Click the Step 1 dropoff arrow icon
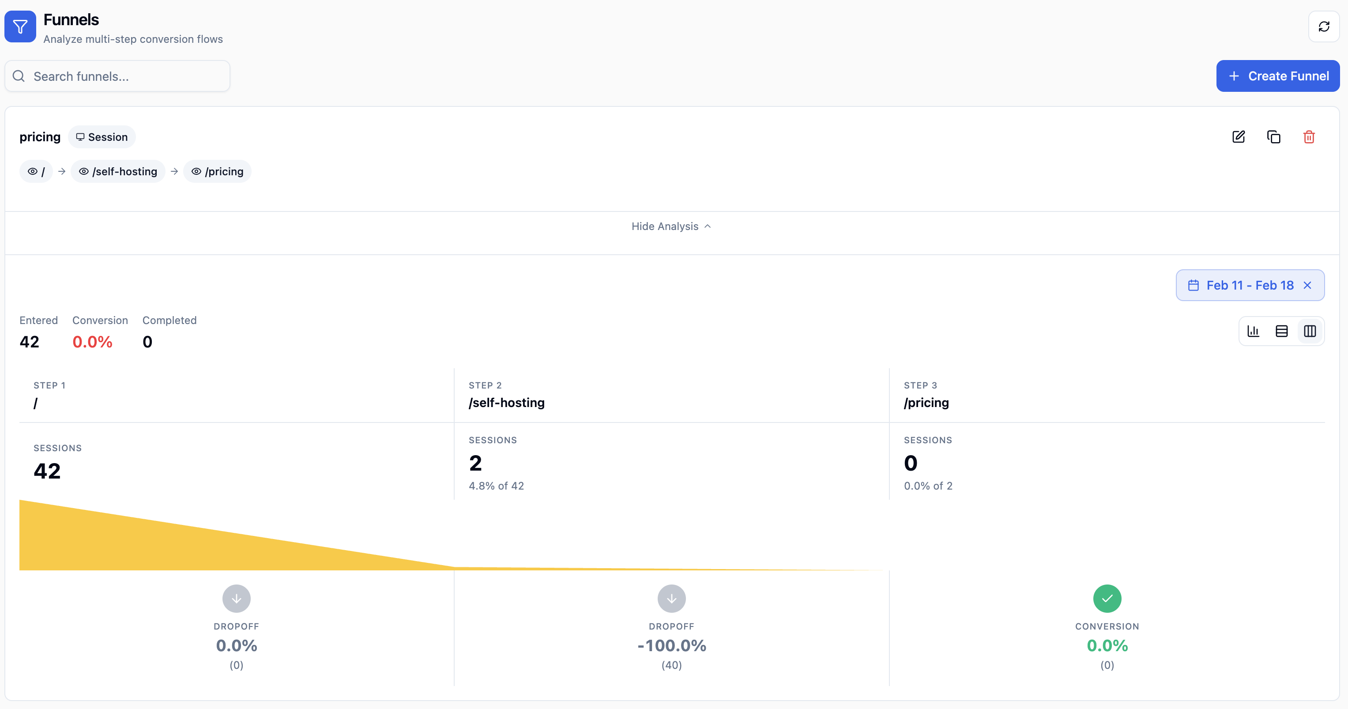 click(237, 599)
